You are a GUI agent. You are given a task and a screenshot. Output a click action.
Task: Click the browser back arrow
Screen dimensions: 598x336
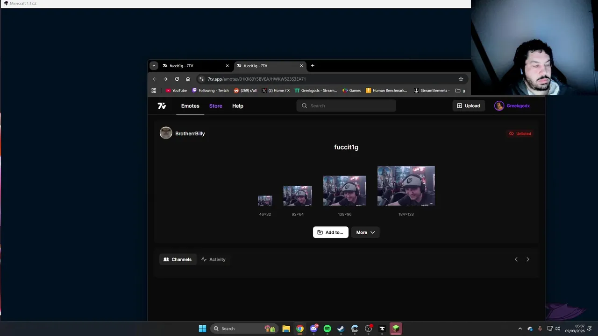click(155, 79)
